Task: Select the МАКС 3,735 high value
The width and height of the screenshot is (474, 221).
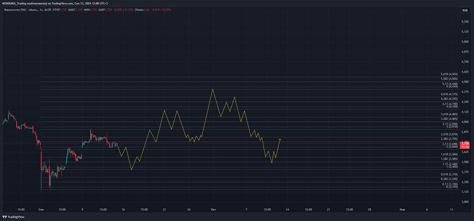Action: (75, 10)
